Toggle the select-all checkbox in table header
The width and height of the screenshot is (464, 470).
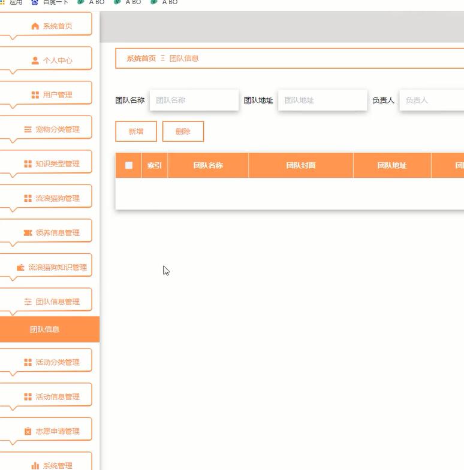pyautogui.click(x=129, y=165)
